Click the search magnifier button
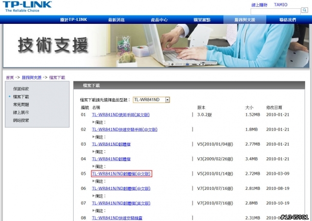This screenshot has width=312, height=221. 304,10
